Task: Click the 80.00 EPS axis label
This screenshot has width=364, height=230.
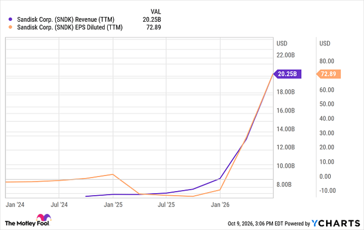Action: point(327,61)
